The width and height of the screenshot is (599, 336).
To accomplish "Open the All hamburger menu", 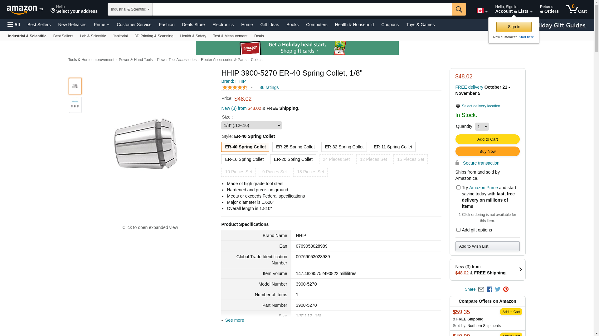I will point(14,25).
